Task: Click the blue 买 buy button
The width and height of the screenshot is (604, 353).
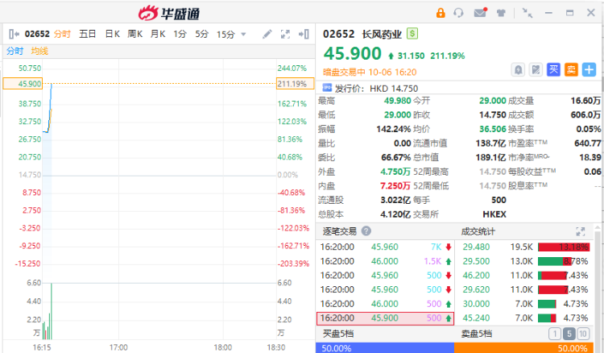Action: click(x=553, y=69)
